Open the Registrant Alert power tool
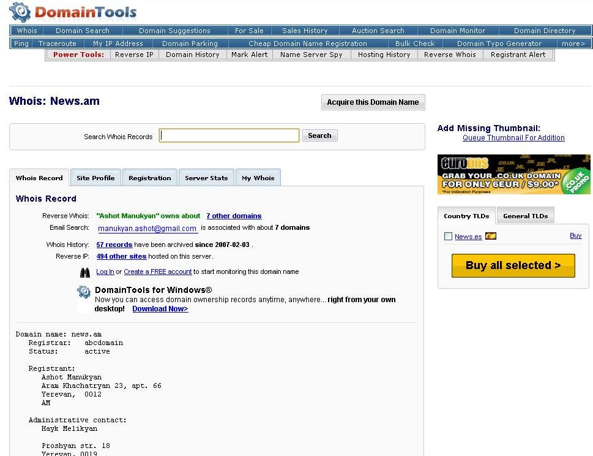 click(x=518, y=55)
